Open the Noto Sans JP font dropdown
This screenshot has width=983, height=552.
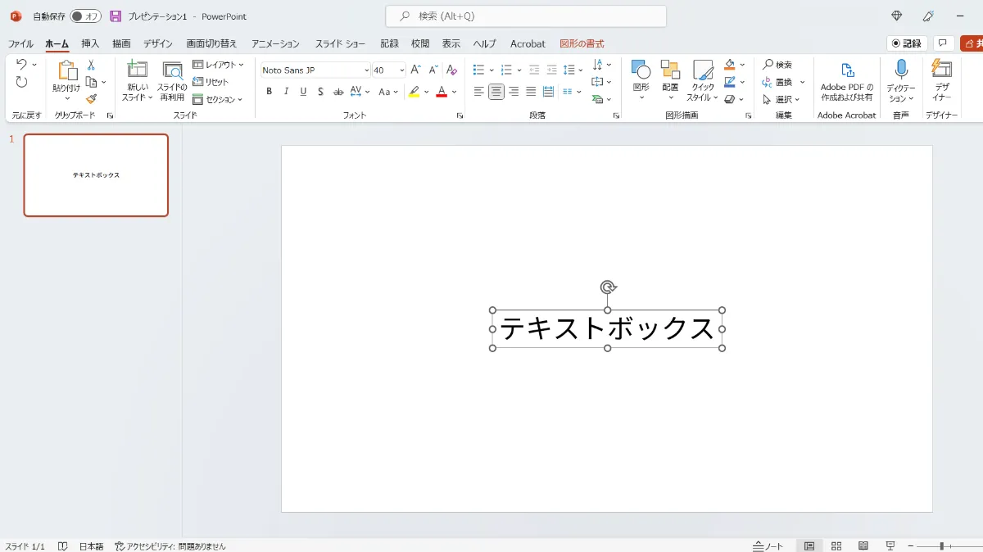coord(366,70)
